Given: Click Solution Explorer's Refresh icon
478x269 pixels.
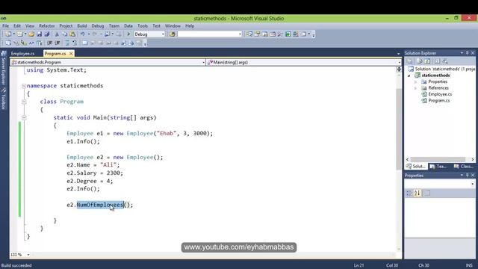Looking at the screenshot, I should [427, 61].
